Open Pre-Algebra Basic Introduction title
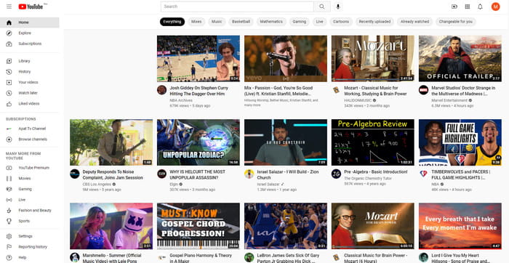 pyautogui.click(x=376, y=172)
